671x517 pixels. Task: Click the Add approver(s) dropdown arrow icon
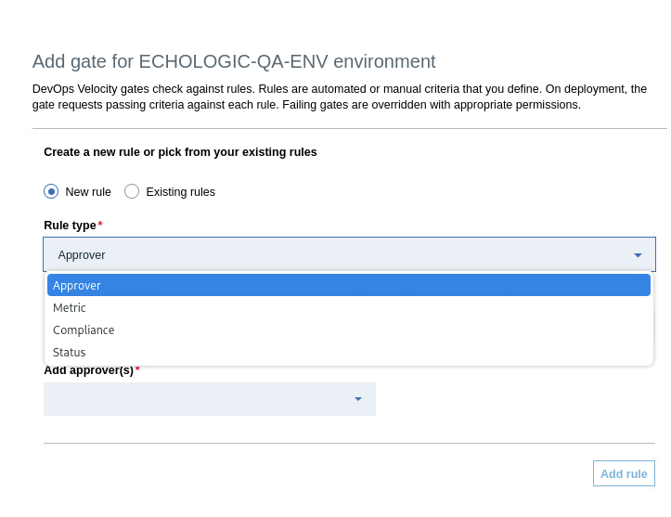coord(358,399)
